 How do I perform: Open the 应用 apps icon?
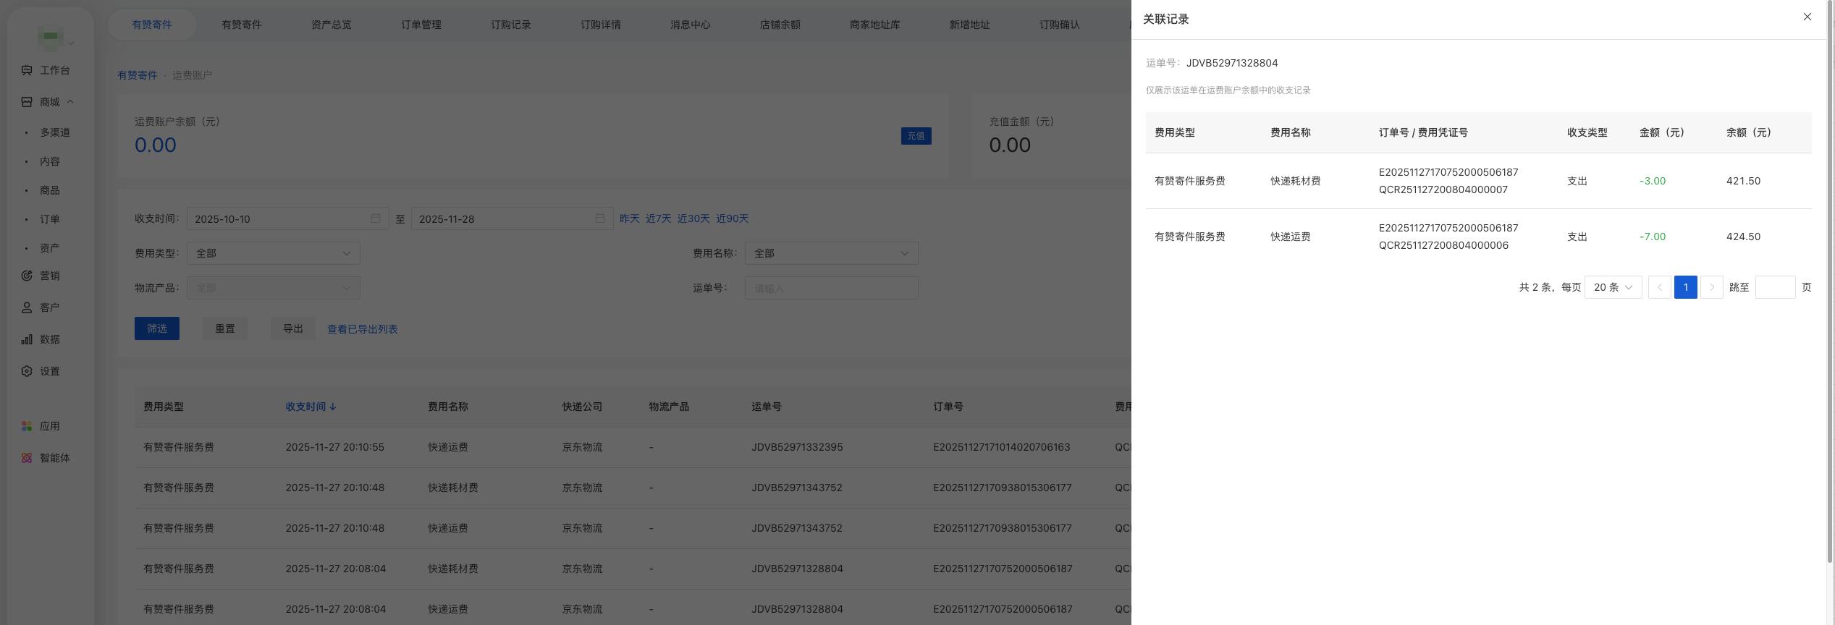tap(27, 426)
